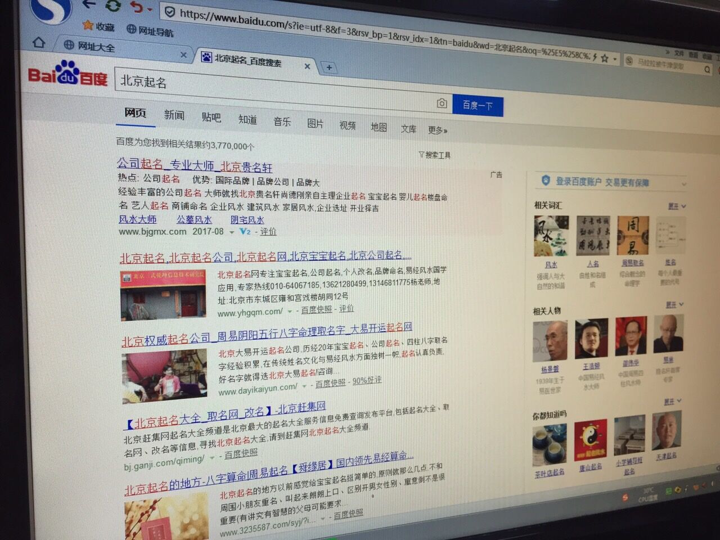
Task: Open result 北京权威起名公司_周易阴阳五行
Action: tap(267, 334)
